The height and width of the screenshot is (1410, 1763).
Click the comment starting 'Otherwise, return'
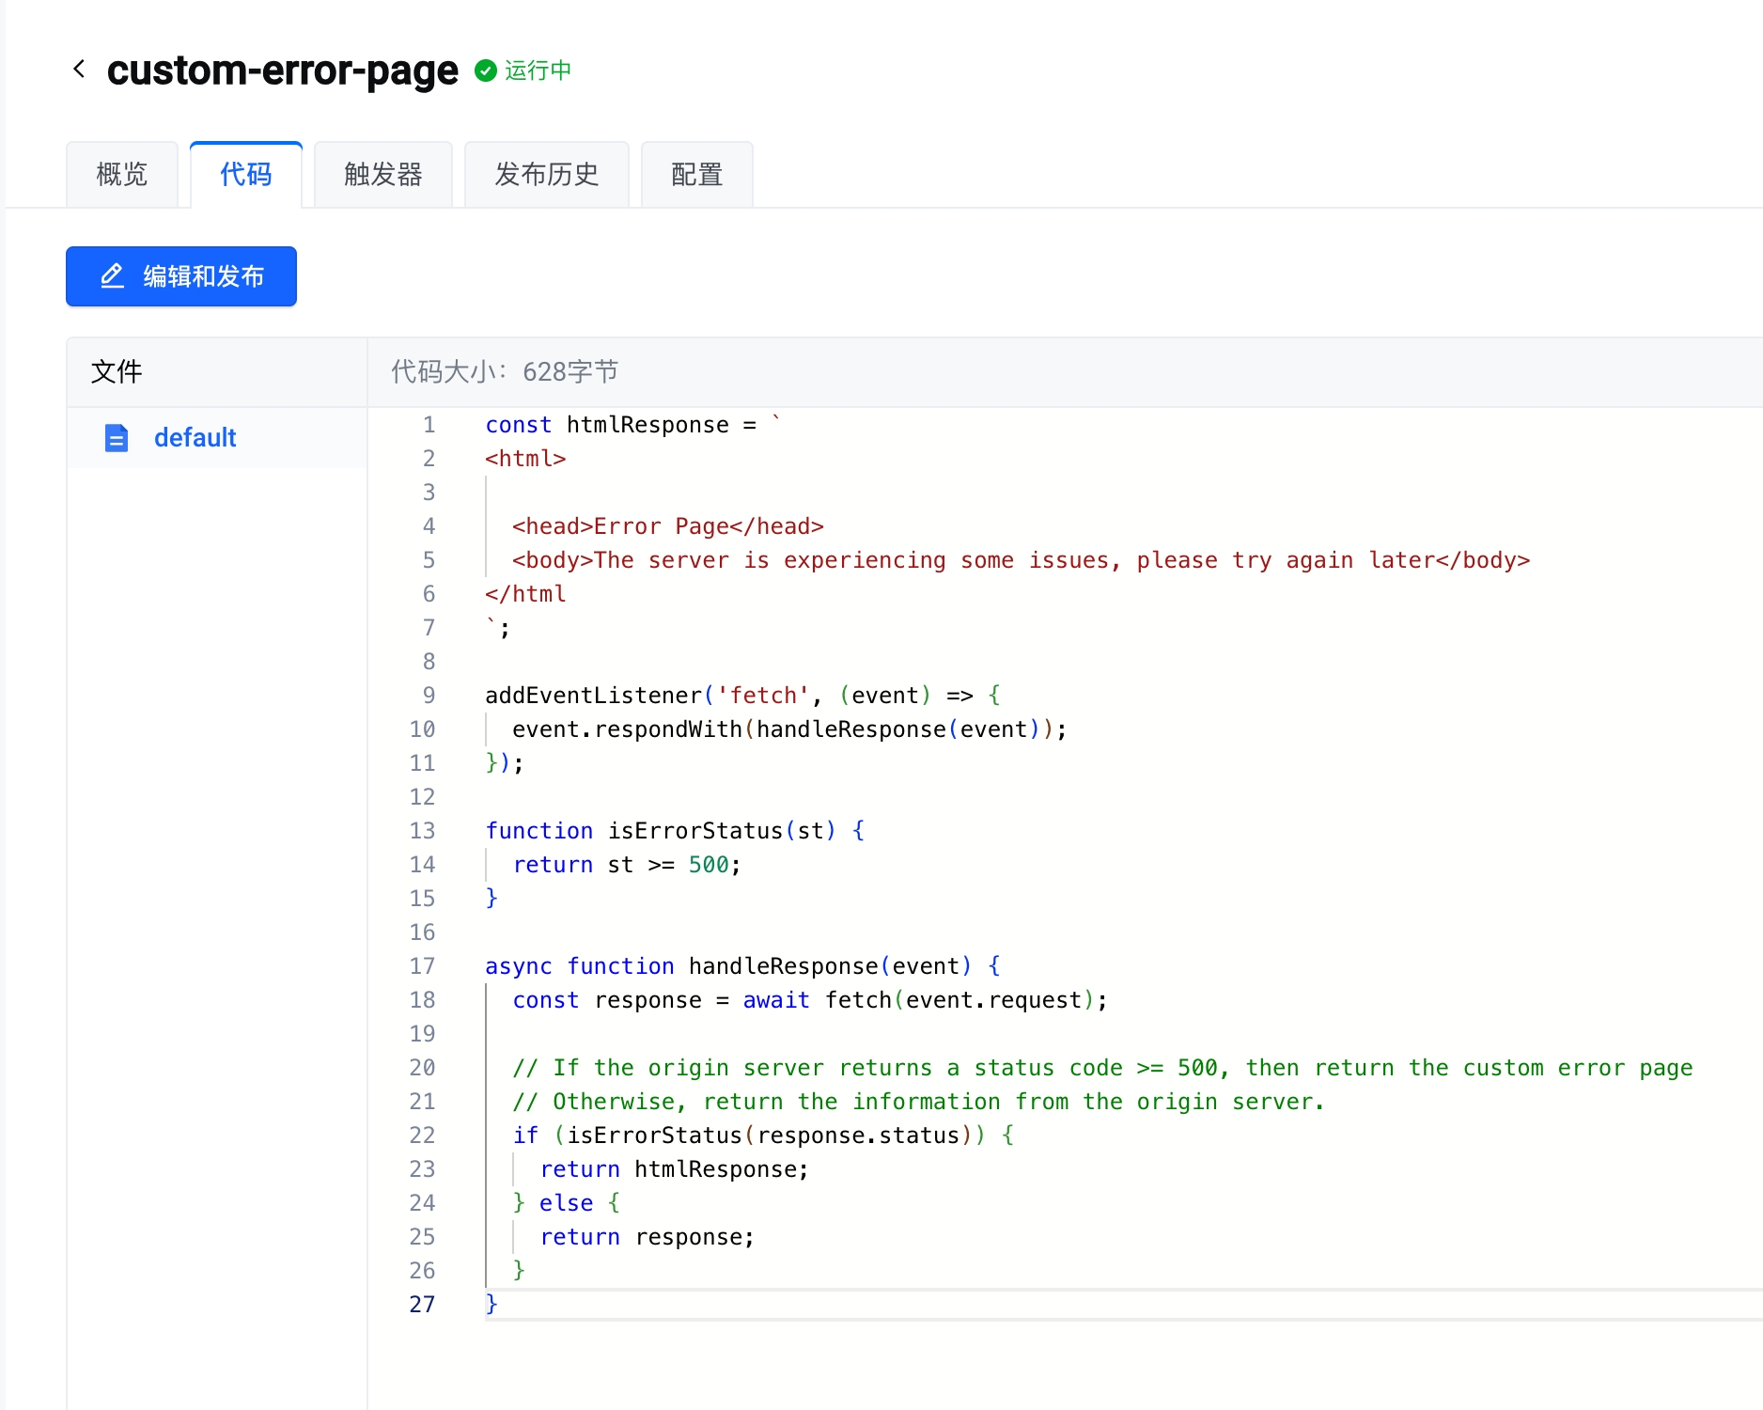(x=918, y=1102)
